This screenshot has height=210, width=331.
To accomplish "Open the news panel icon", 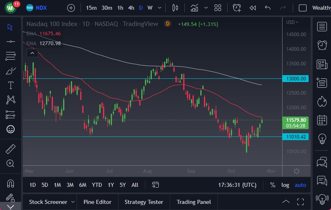I will pos(322,64).
